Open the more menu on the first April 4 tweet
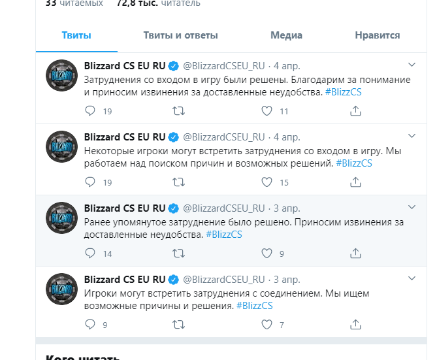The width and height of the screenshot is (437, 360). [412, 65]
